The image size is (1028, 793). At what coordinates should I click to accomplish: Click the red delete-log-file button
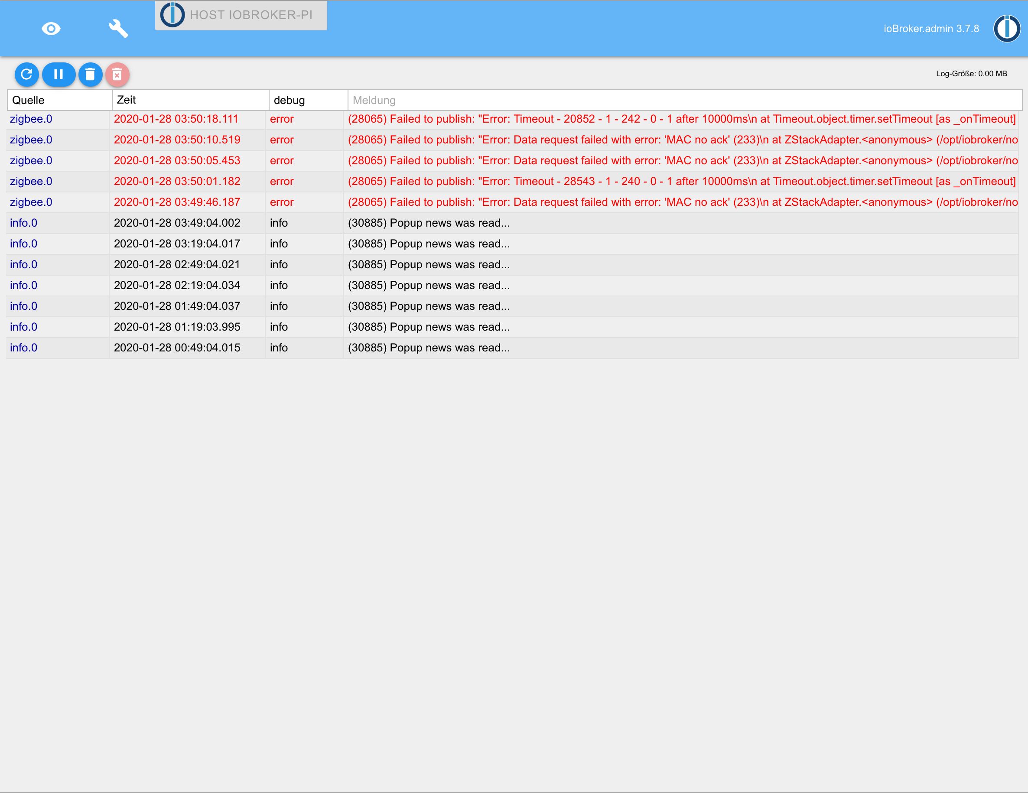117,75
